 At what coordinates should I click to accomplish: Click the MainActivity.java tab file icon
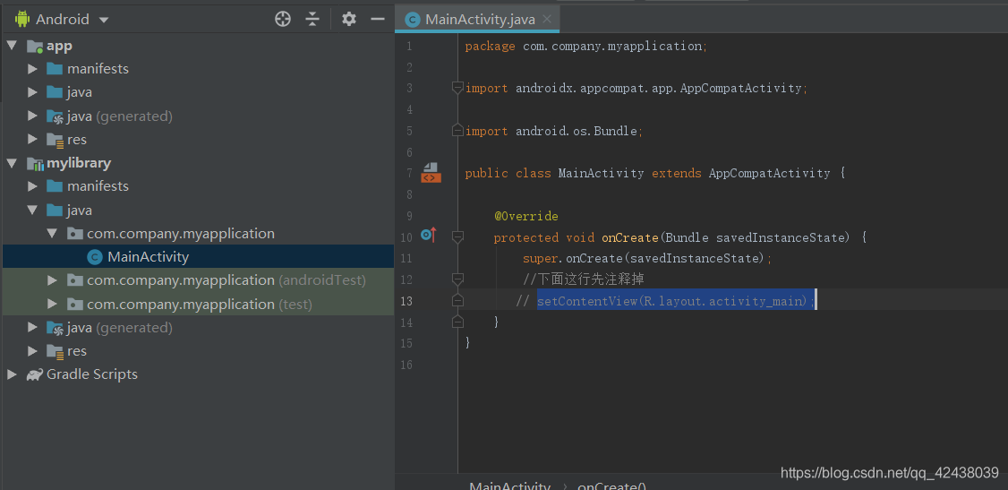pos(412,20)
